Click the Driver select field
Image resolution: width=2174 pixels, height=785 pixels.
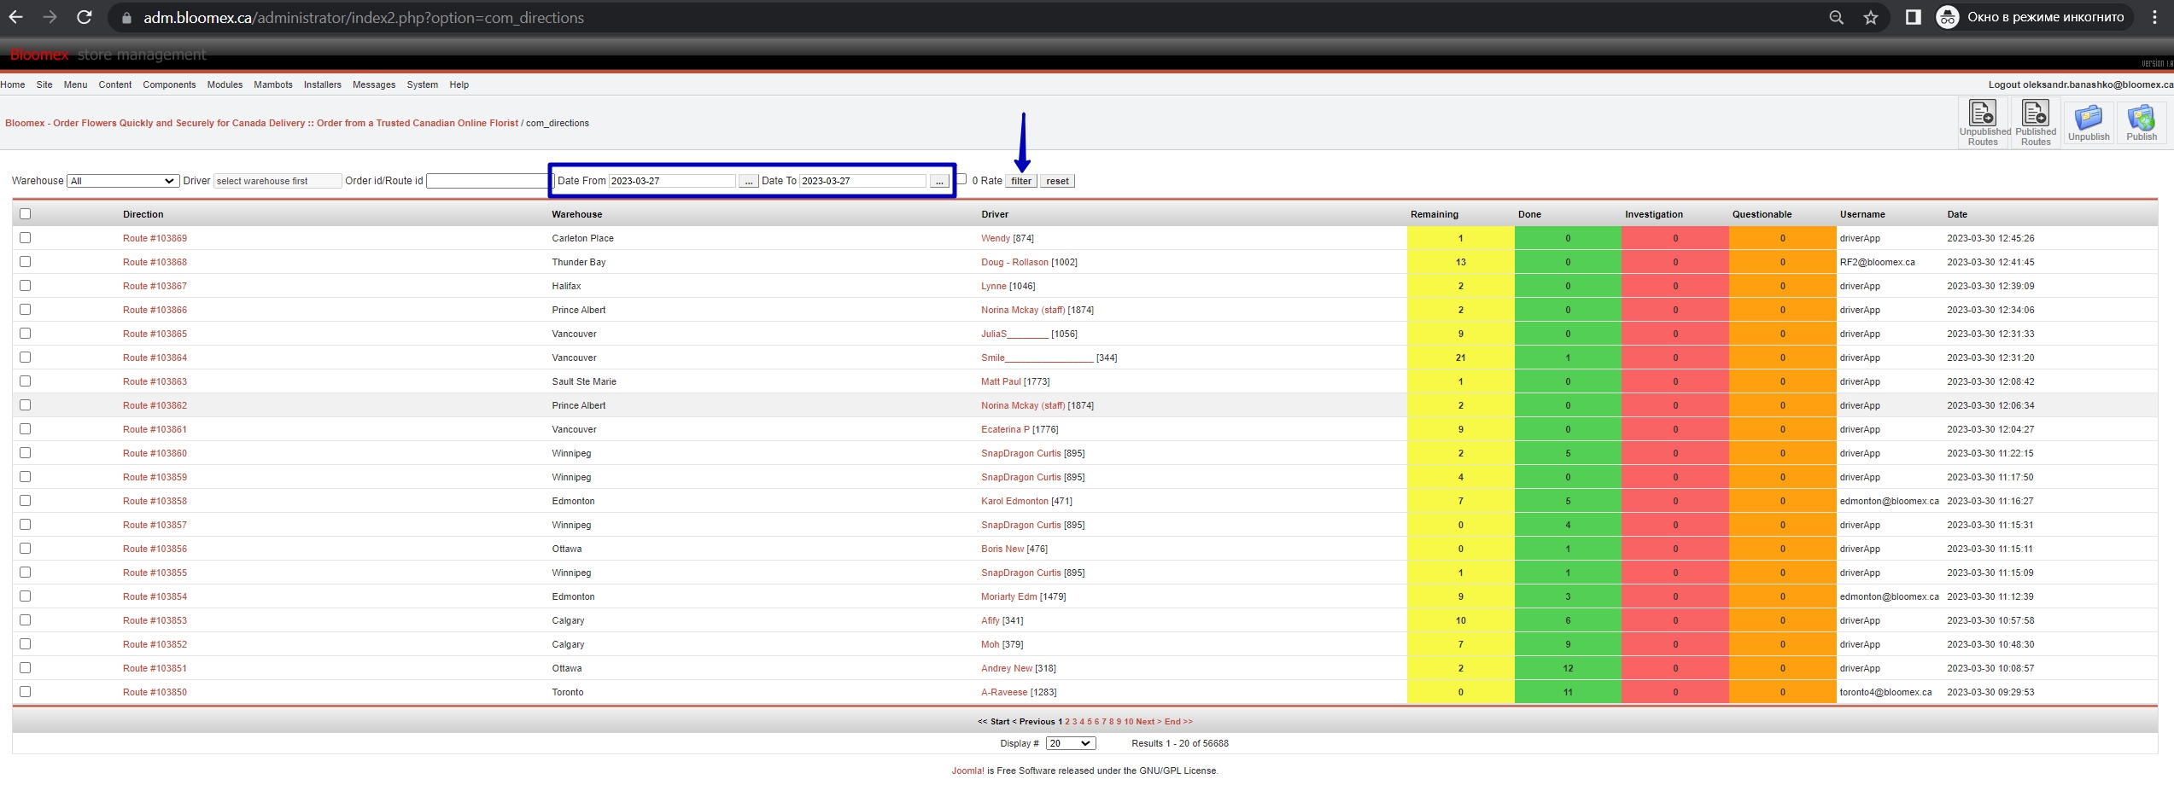tap(277, 181)
